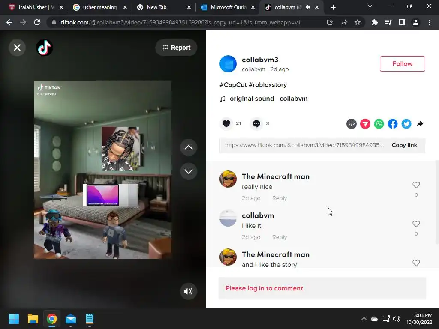Bookmark this page with star icon

coord(358,22)
